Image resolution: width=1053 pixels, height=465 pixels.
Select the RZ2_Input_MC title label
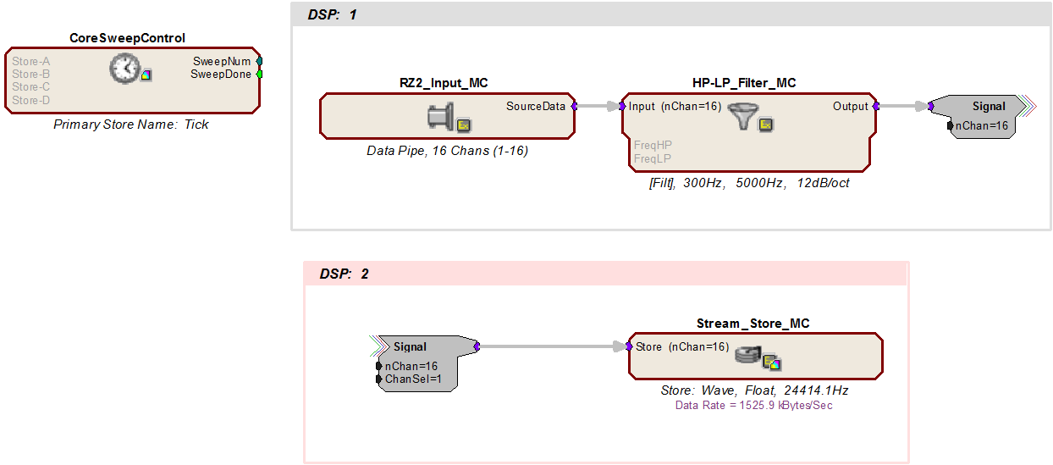[x=444, y=83]
